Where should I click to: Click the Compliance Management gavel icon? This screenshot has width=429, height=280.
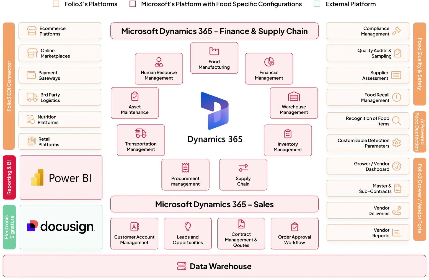point(397,31)
